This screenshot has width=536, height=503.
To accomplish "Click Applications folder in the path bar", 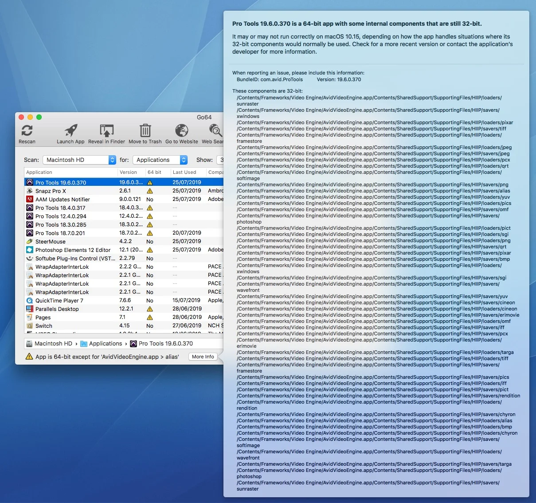I will [x=101, y=343].
